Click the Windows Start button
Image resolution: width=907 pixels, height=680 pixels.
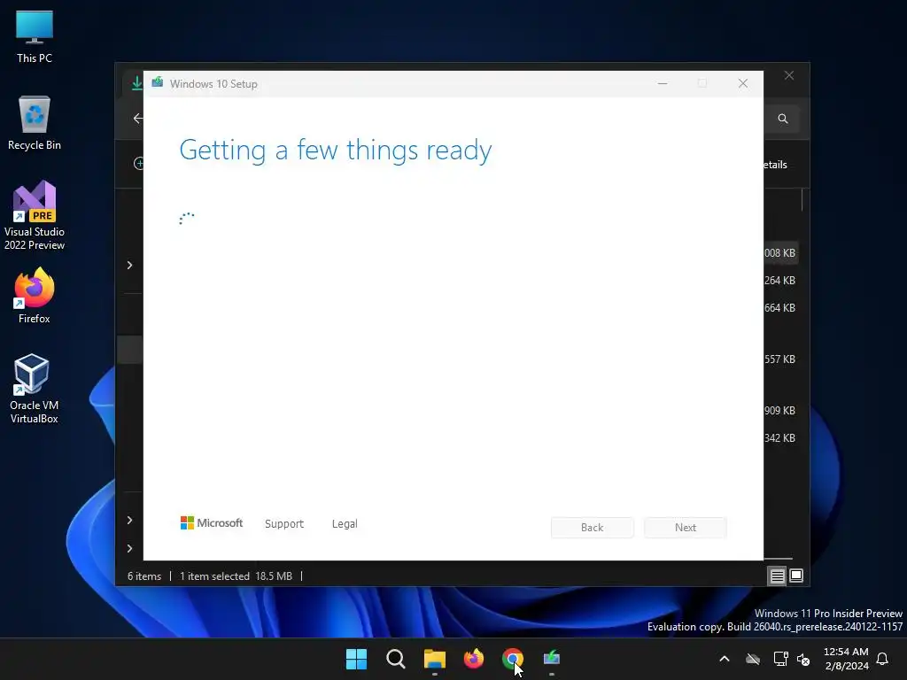[x=356, y=659]
